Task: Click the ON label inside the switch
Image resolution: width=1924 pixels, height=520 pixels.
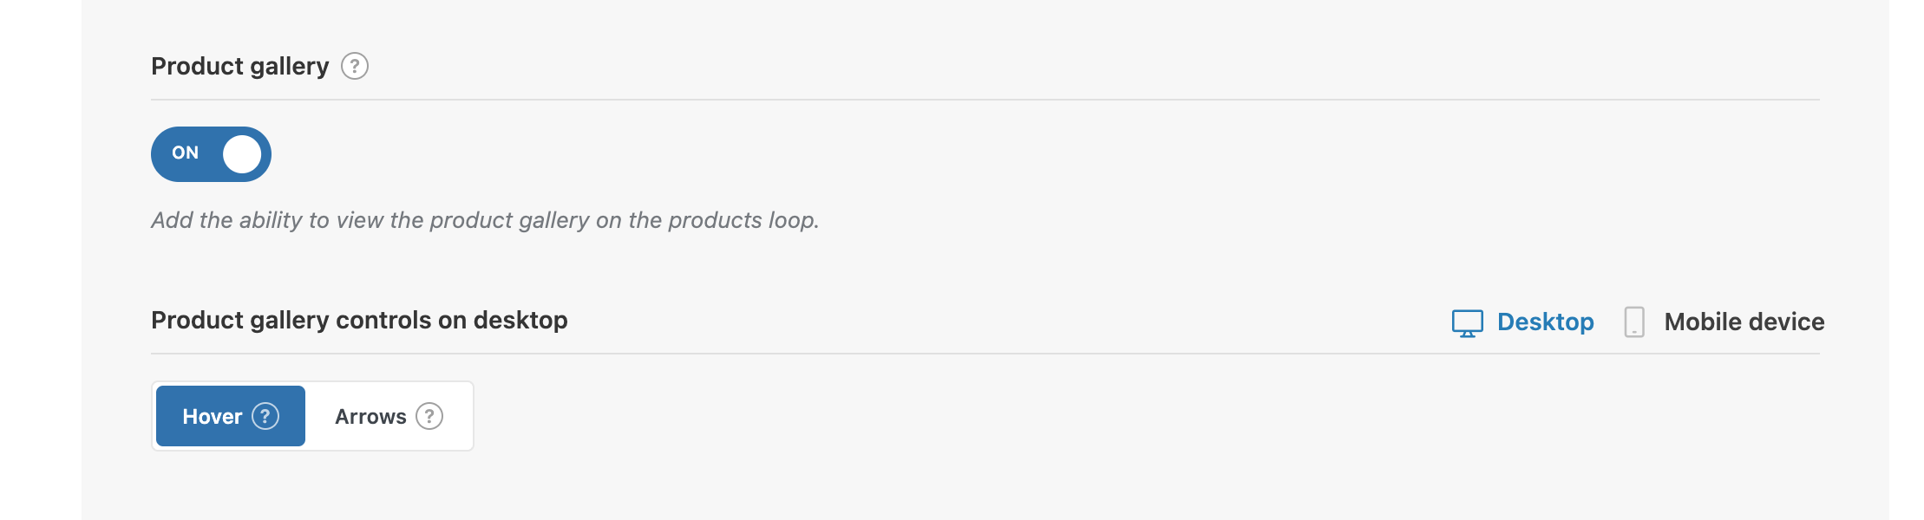Action: [185, 153]
